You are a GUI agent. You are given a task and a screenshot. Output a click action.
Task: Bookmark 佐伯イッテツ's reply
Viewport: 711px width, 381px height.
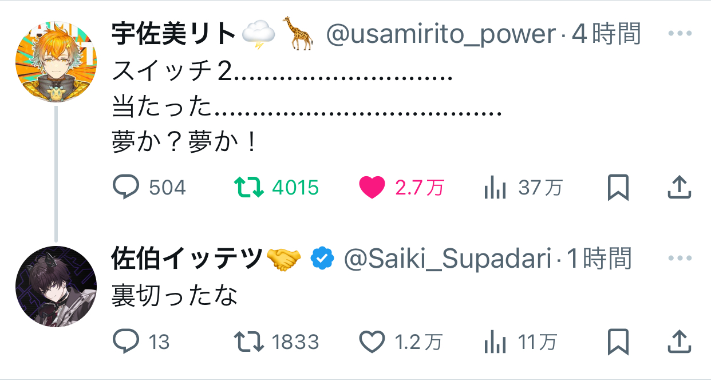point(618,342)
